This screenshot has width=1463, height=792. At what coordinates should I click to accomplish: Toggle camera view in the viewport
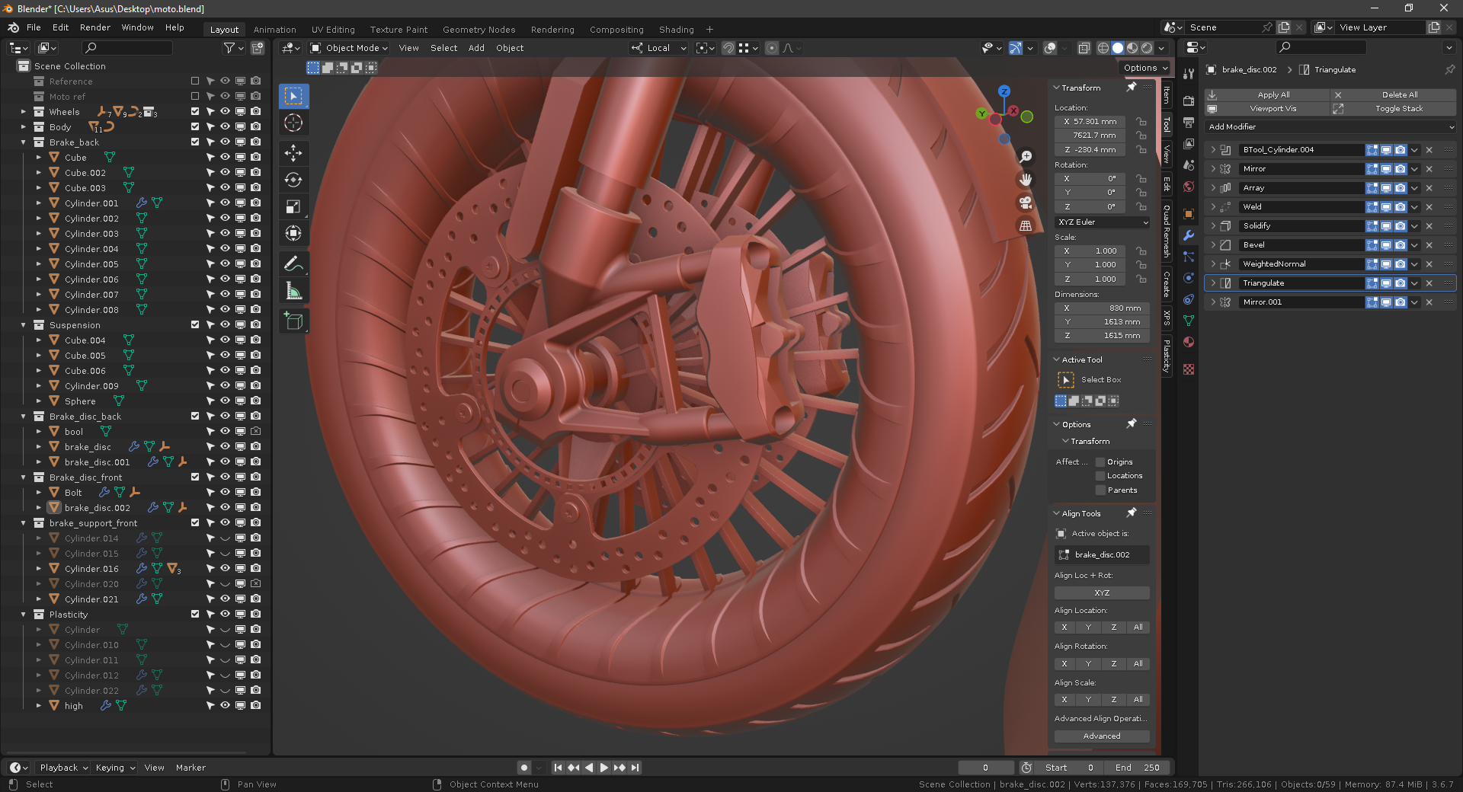point(1026,203)
